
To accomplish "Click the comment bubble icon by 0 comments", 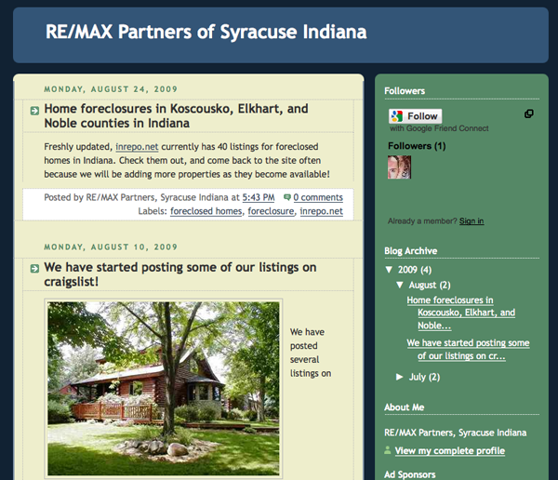I will point(286,197).
